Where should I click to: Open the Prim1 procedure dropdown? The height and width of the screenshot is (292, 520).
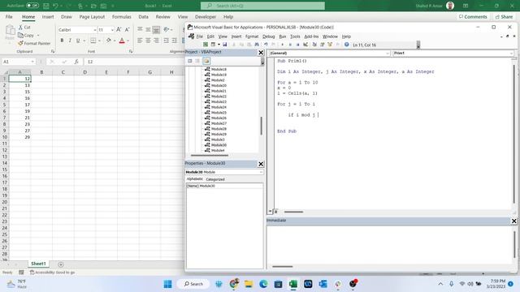point(511,53)
